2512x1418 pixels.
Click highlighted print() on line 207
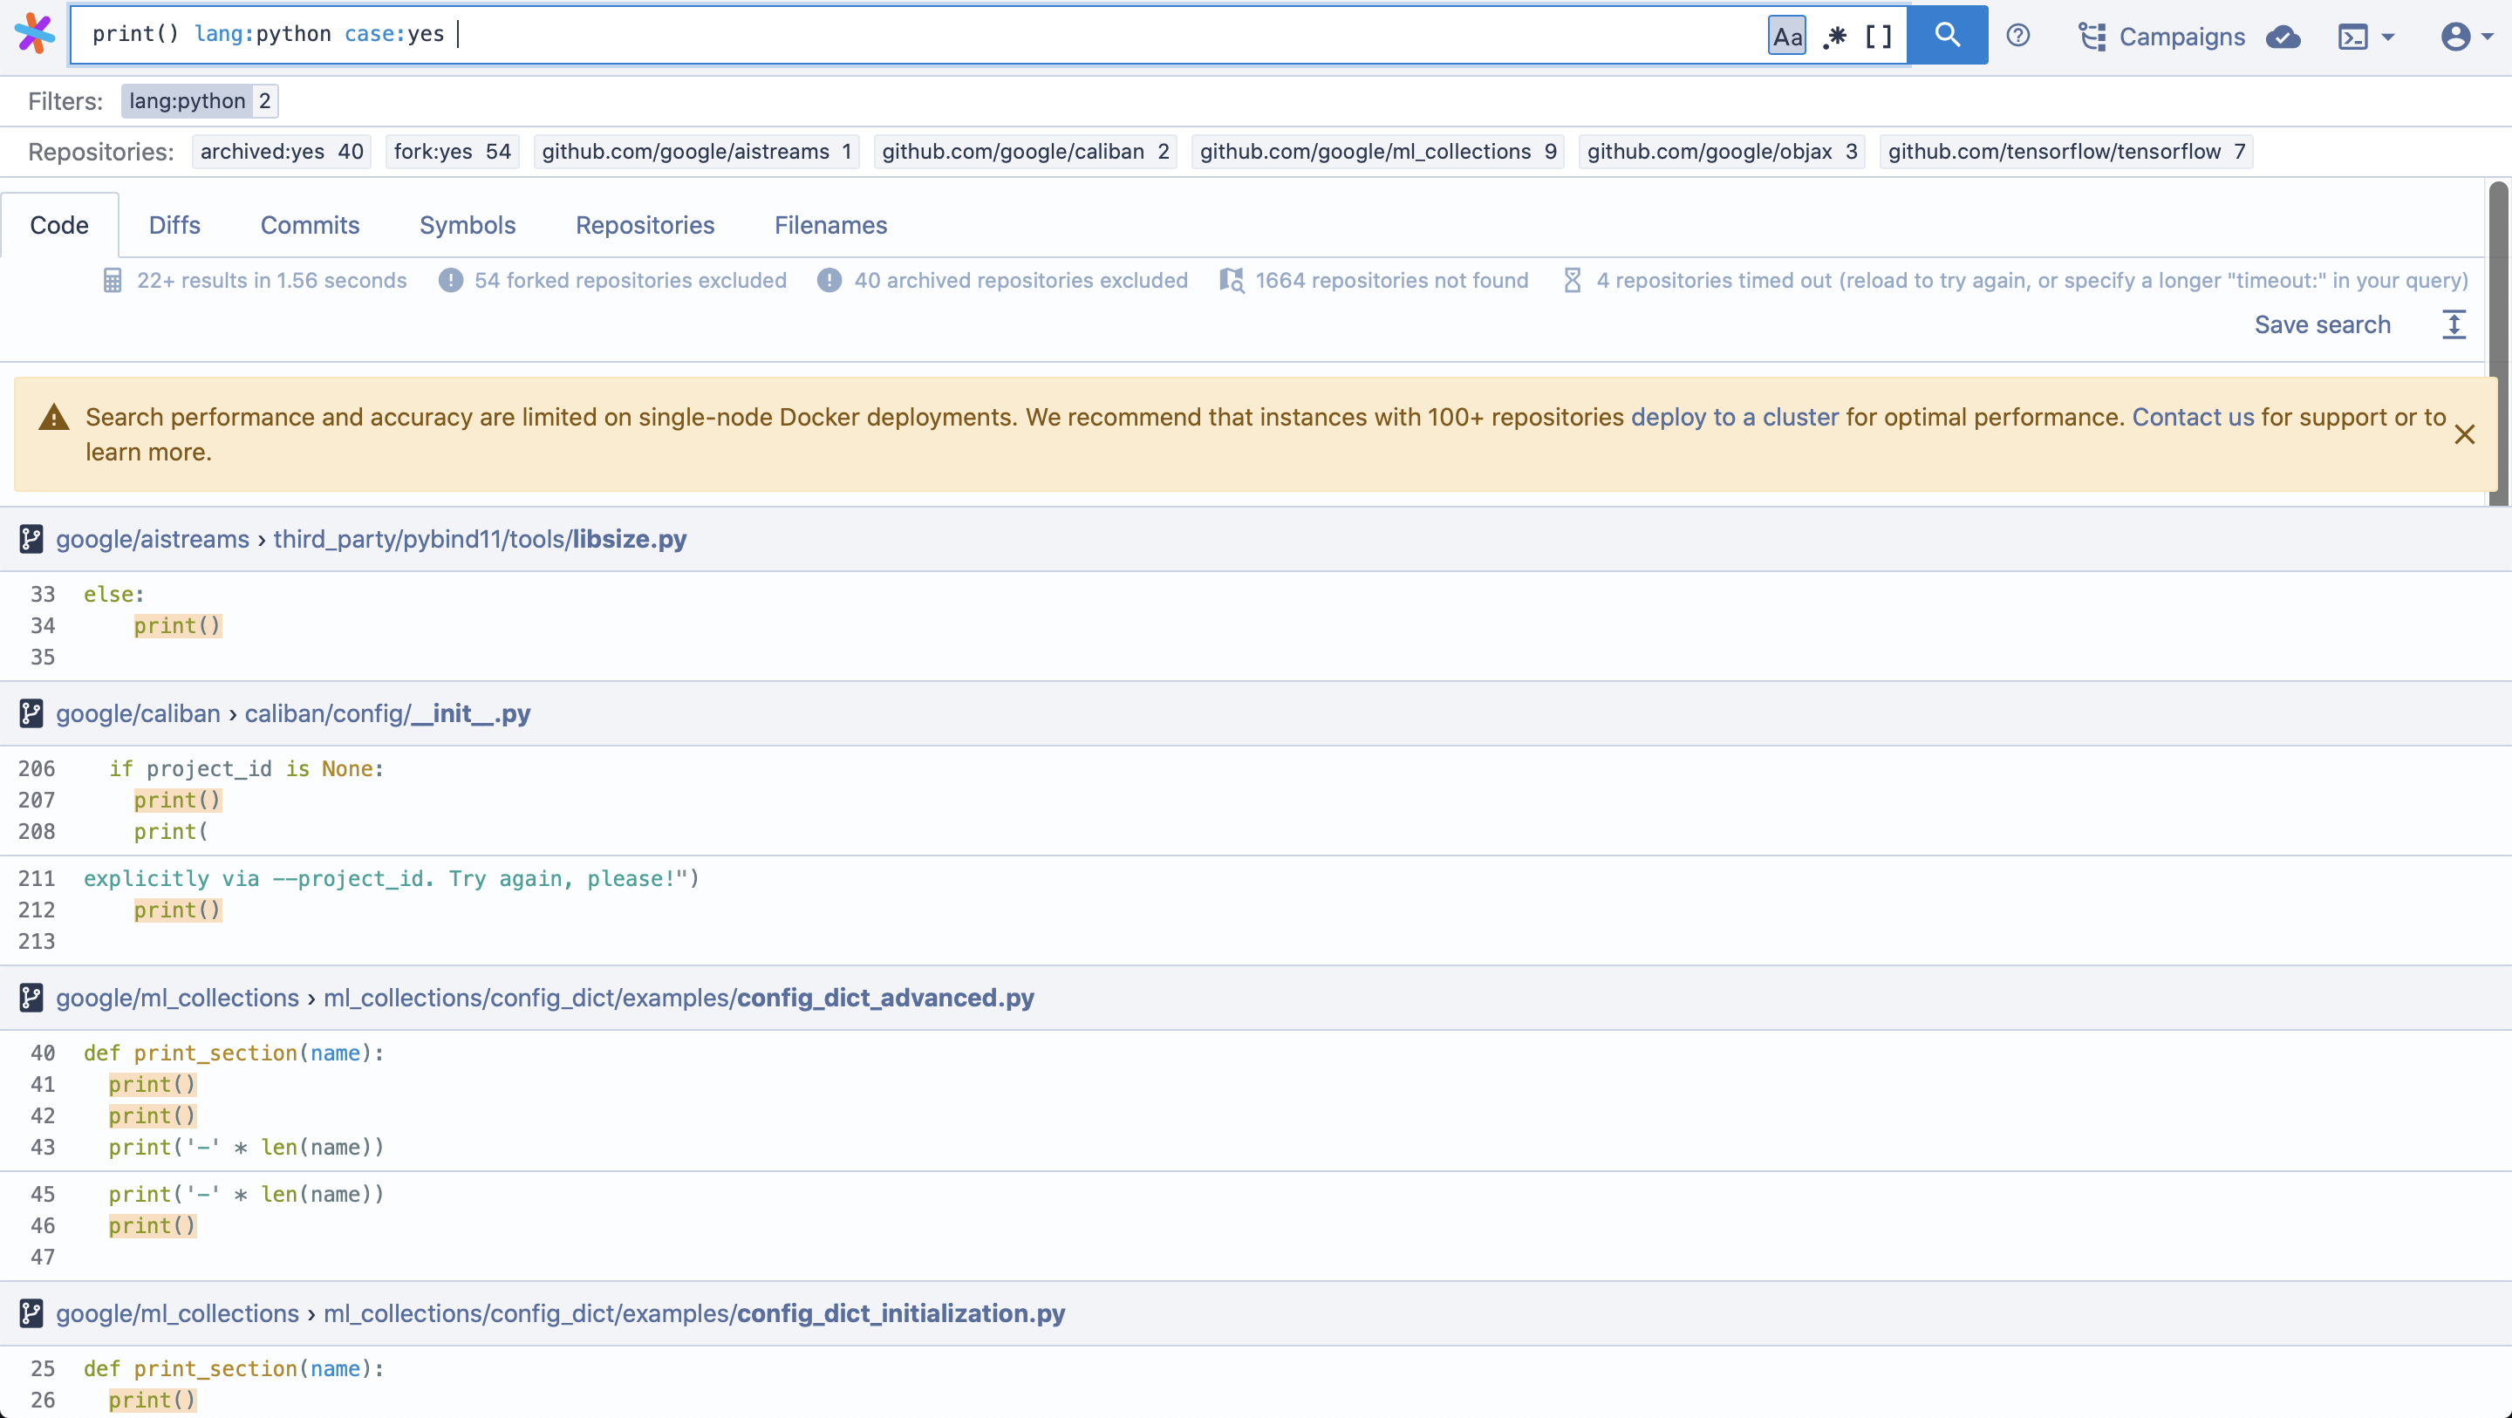tap(177, 801)
